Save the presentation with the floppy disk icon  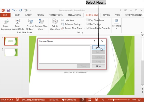click(x=8, y=10)
